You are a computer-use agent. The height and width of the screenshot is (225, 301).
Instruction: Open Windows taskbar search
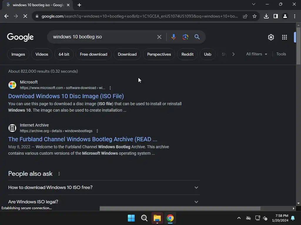click(144, 218)
